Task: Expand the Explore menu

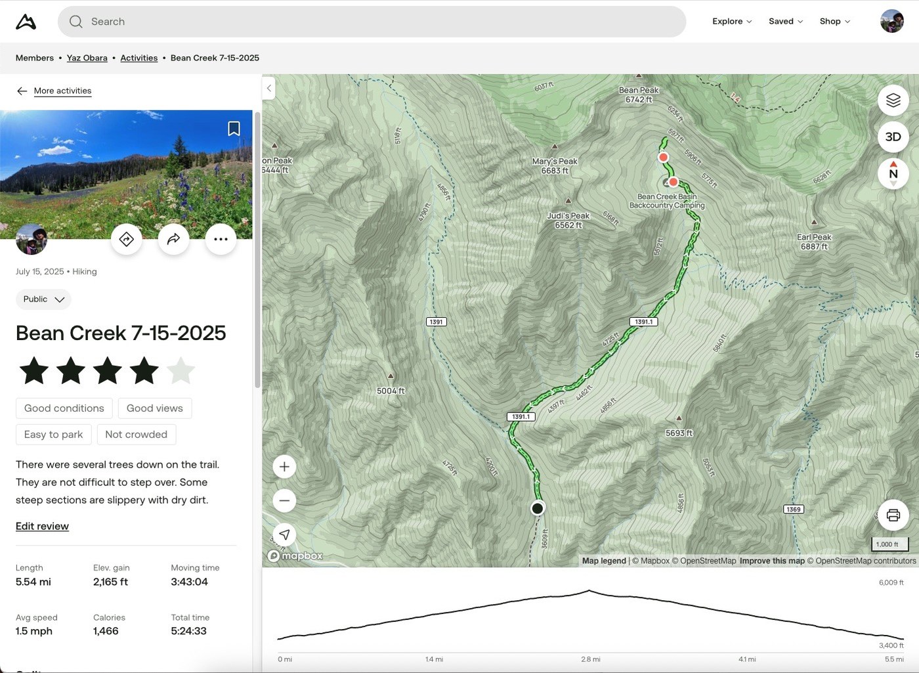Action: click(x=732, y=22)
